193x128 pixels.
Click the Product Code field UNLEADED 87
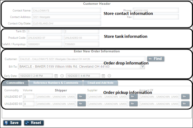click(x=45, y=38)
